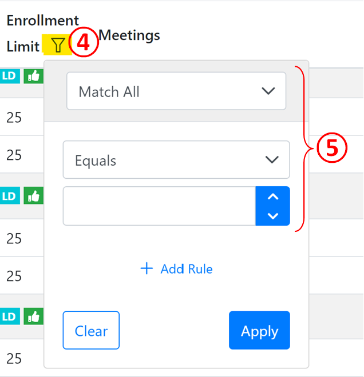Click the topmost LD badge

coord(10,76)
